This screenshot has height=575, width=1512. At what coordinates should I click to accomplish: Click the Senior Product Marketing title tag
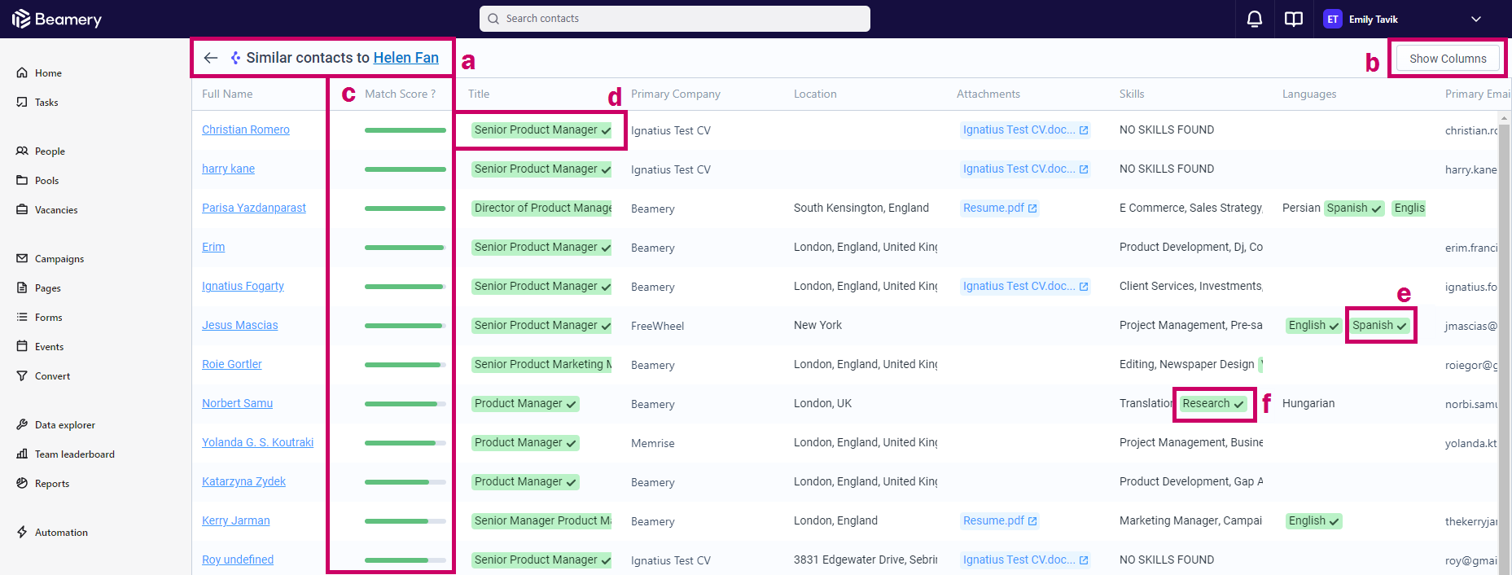[x=541, y=364]
